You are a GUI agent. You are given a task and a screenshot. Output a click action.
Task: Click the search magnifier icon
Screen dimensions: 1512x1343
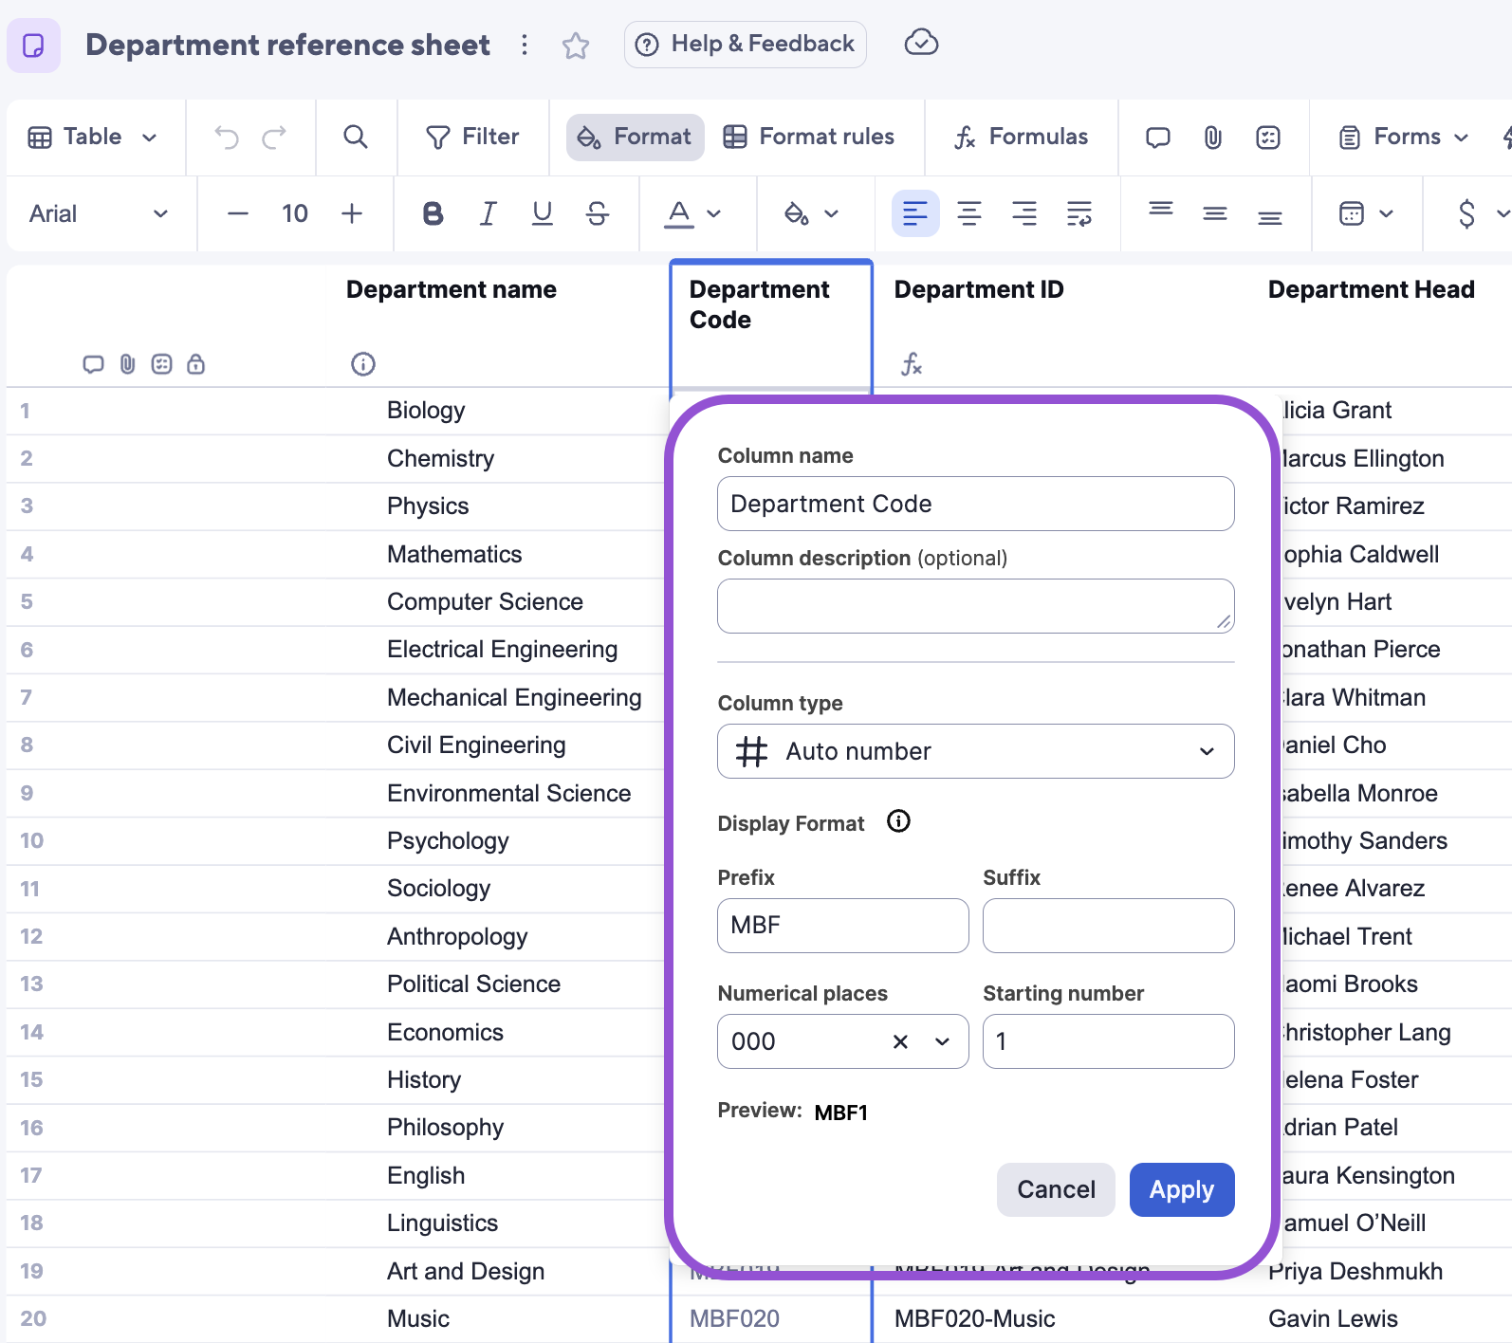(x=356, y=138)
